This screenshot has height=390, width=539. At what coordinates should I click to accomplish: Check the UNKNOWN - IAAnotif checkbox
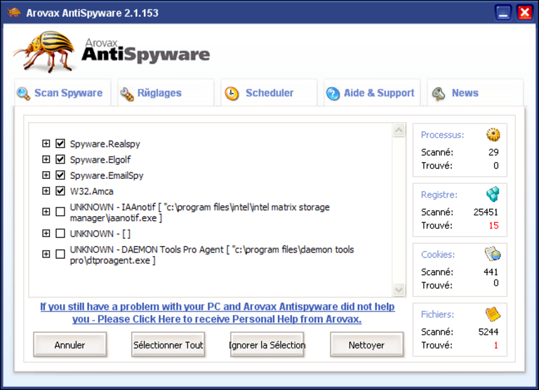tap(60, 212)
